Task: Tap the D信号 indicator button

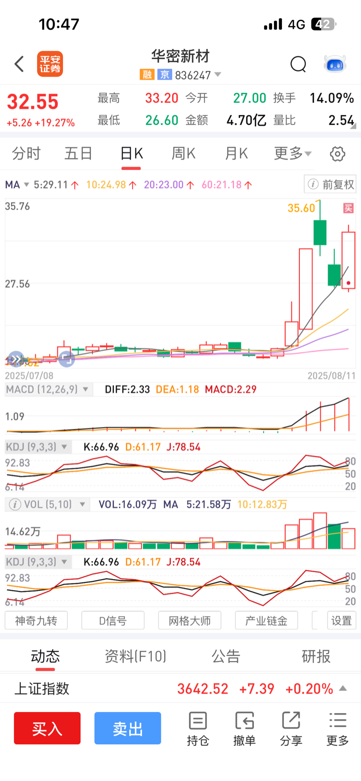Action: (x=113, y=620)
